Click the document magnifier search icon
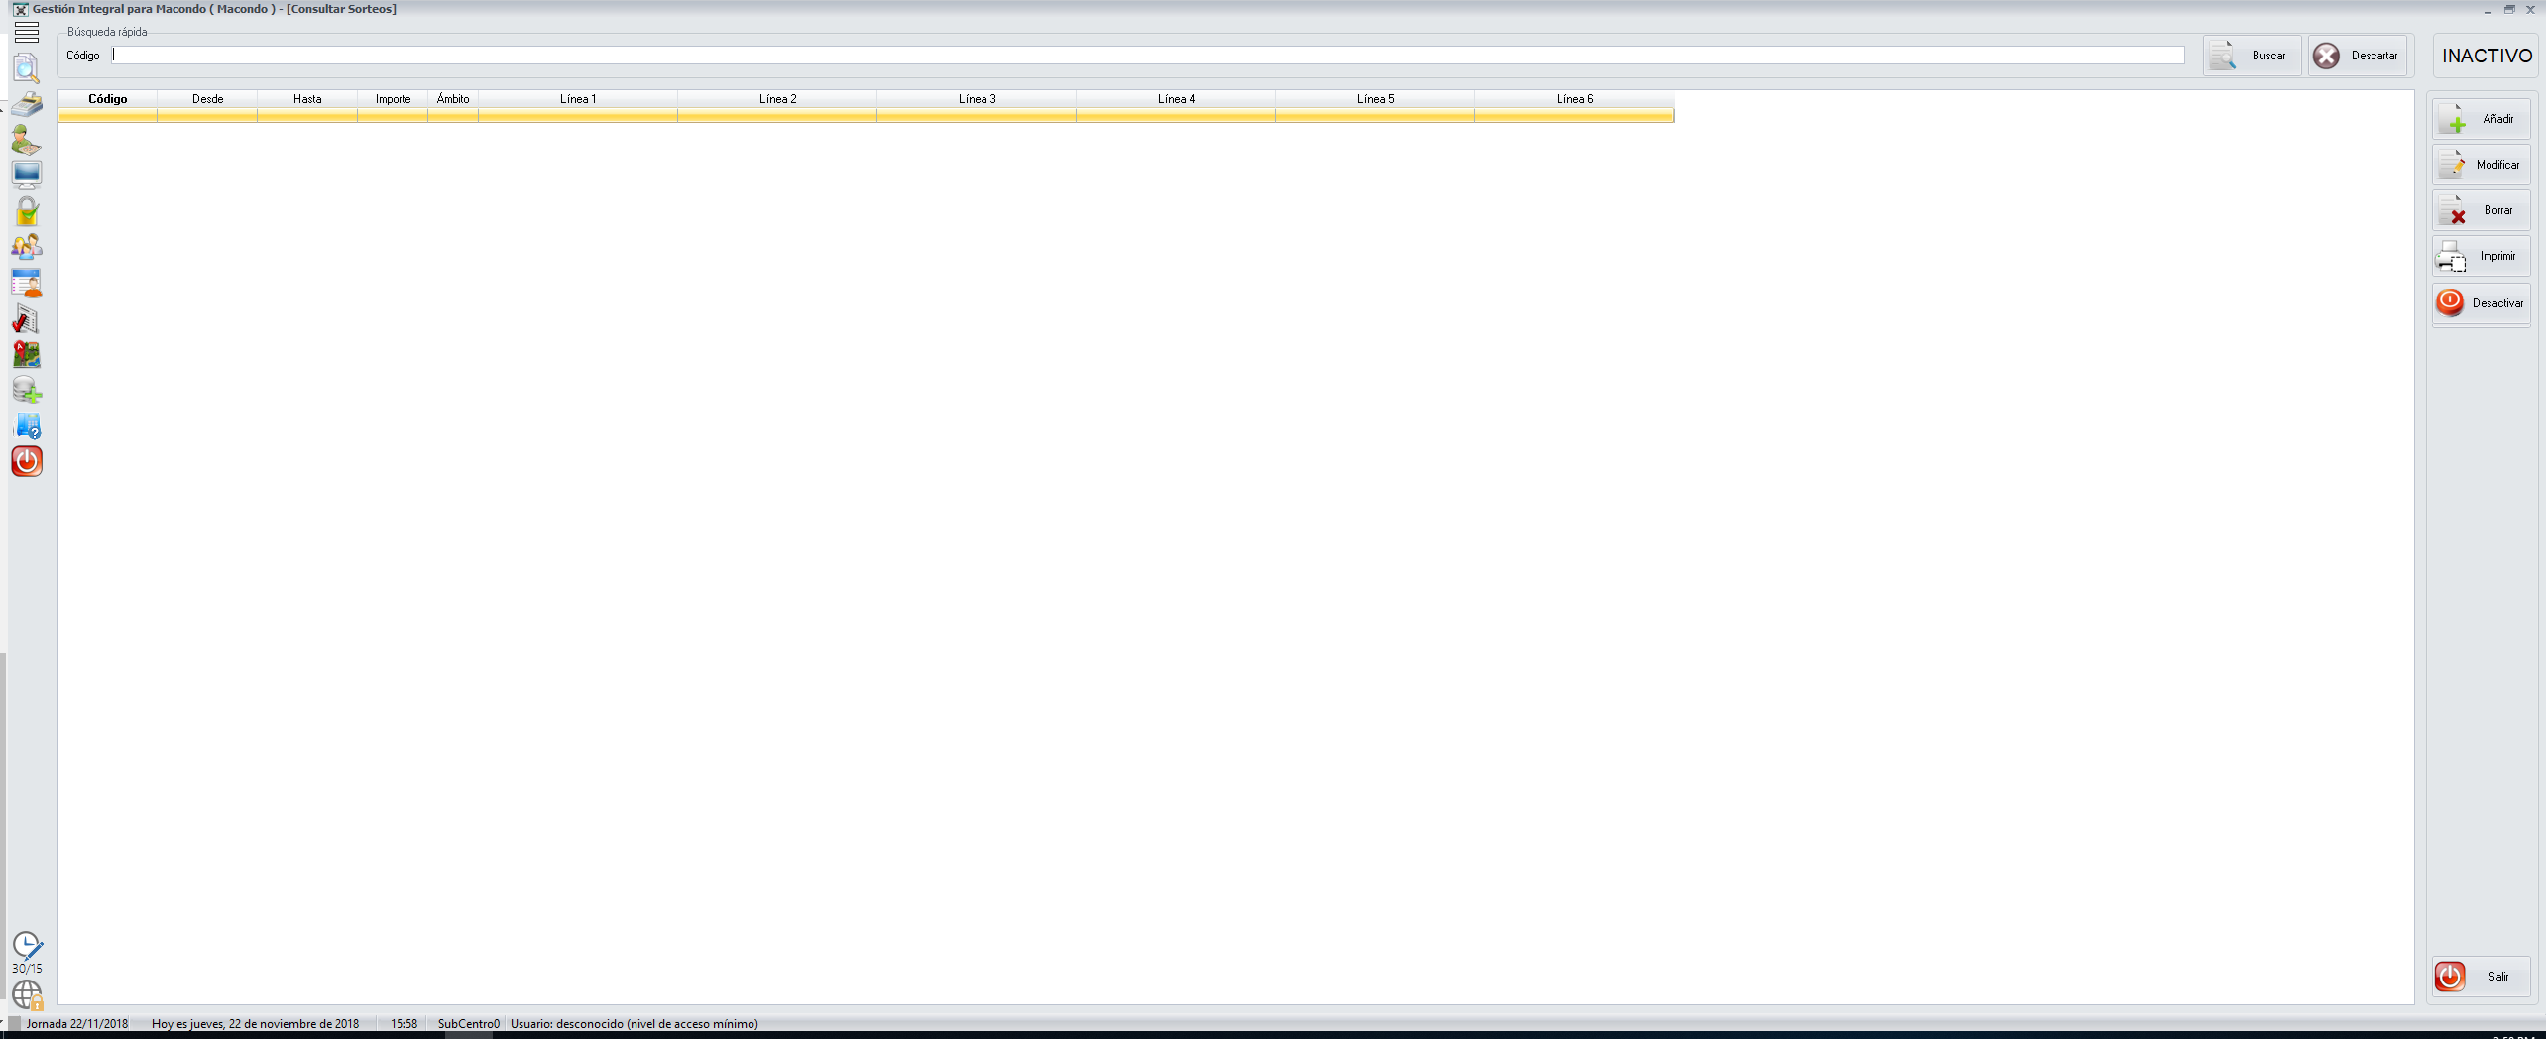Image resolution: width=2546 pixels, height=1039 pixels. 27,68
